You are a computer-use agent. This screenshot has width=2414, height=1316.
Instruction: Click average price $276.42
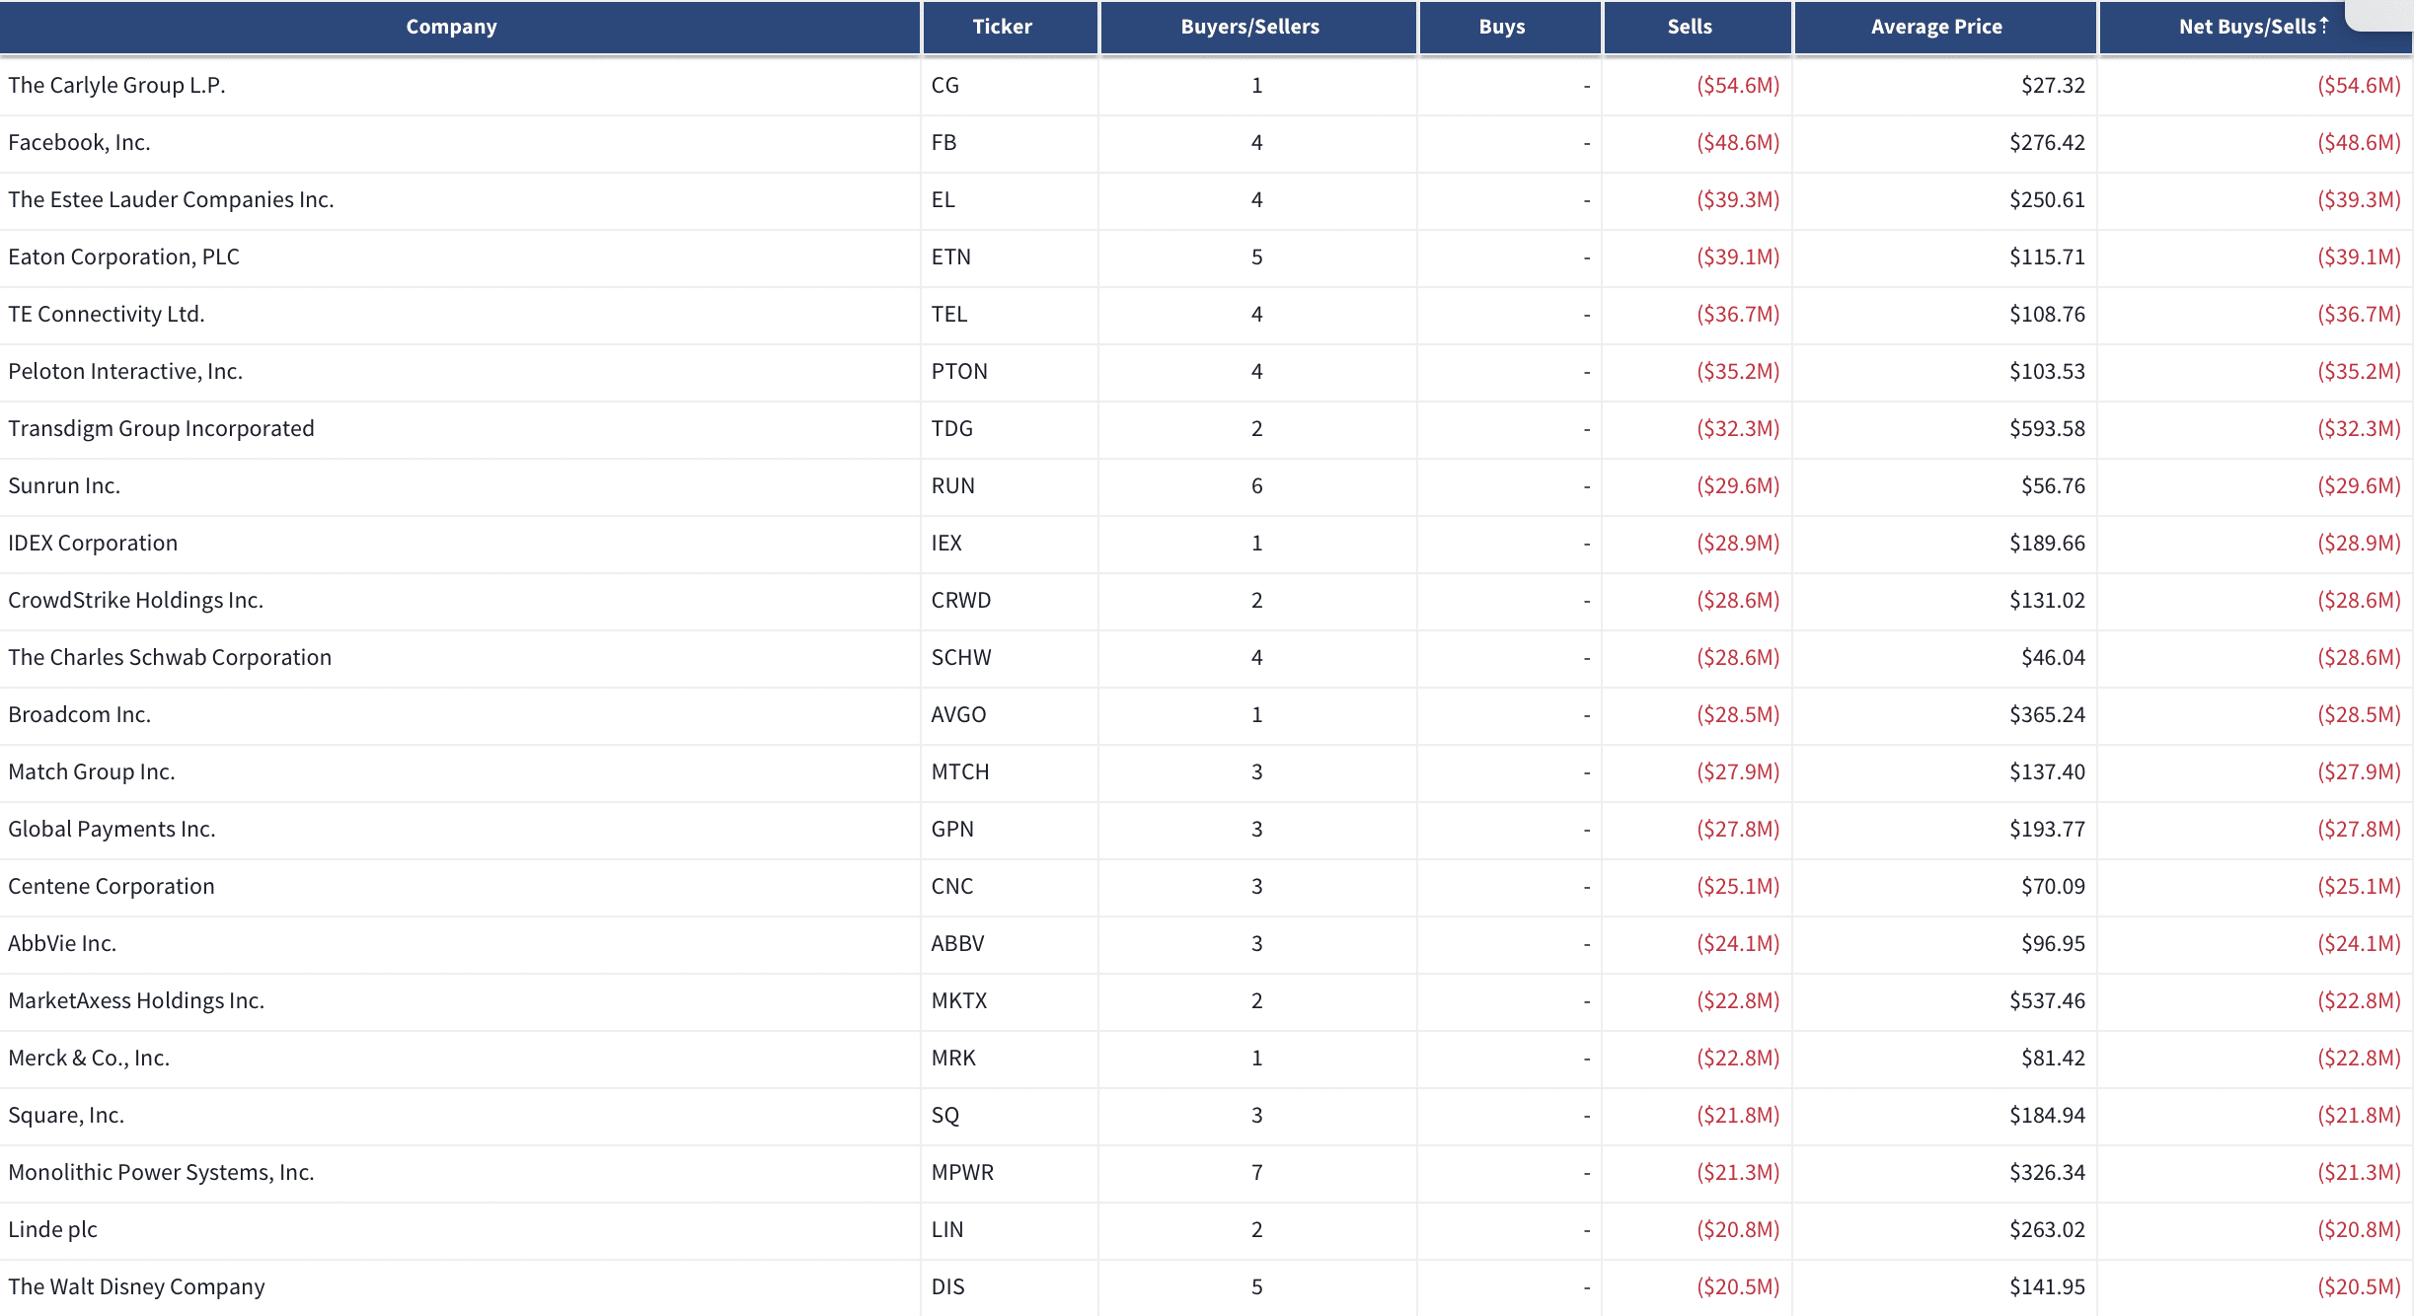tap(2047, 142)
